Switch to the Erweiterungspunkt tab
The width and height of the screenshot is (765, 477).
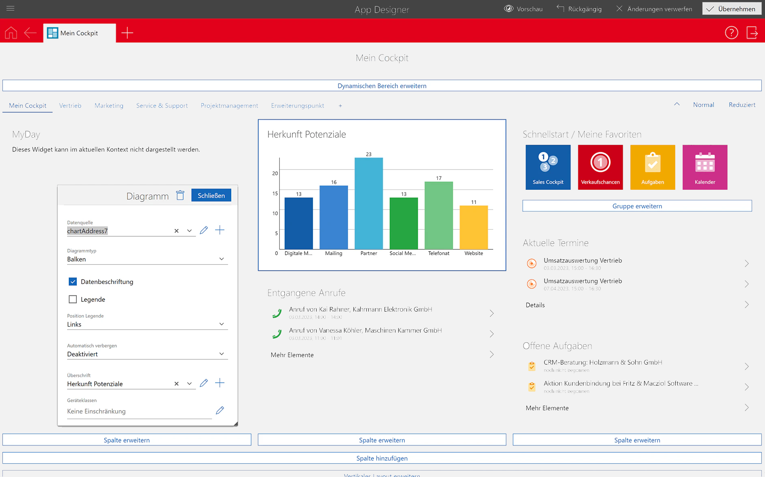pyautogui.click(x=298, y=106)
